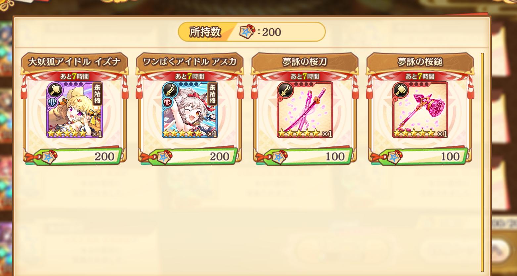Click the sword type icon on 夢詠の桜刀
Image resolution: width=517 pixels, height=276 pixels.
point(285,90)
